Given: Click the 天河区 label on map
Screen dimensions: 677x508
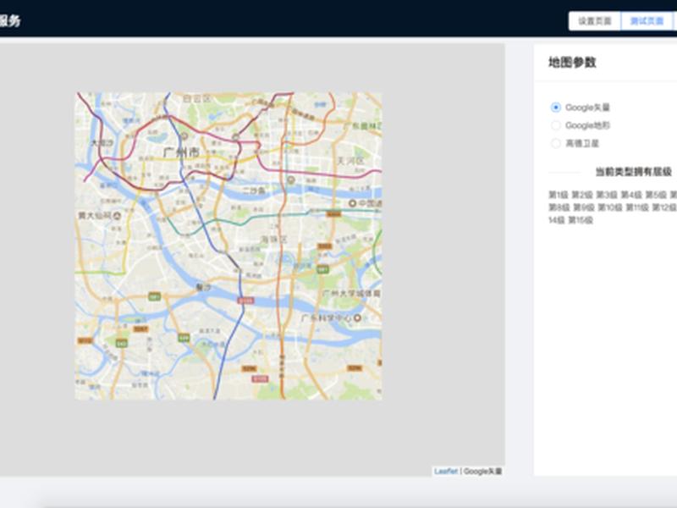Looking at the screenshot, I should (x=350, y=161).
